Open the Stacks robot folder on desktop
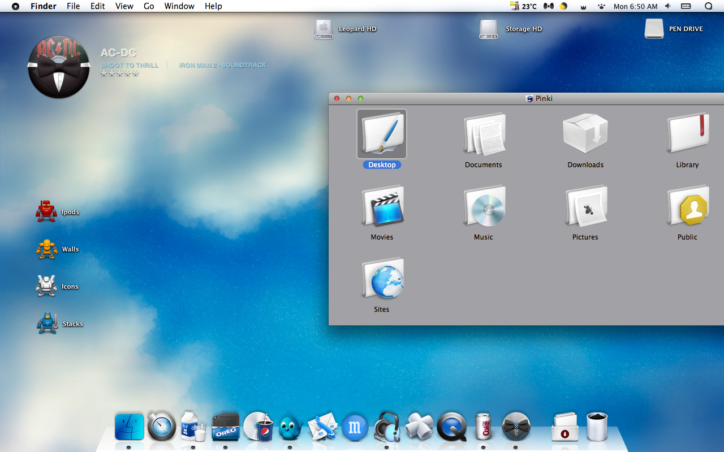 pyautogui.click(x=47, y=324)
